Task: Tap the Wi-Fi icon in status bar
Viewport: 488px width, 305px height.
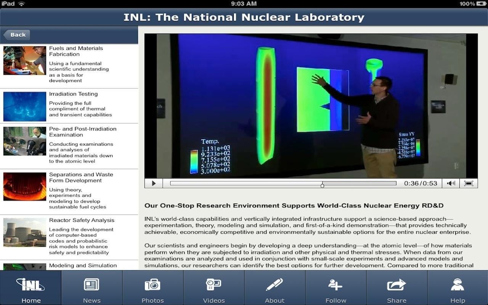Action: tap(21, 4)
